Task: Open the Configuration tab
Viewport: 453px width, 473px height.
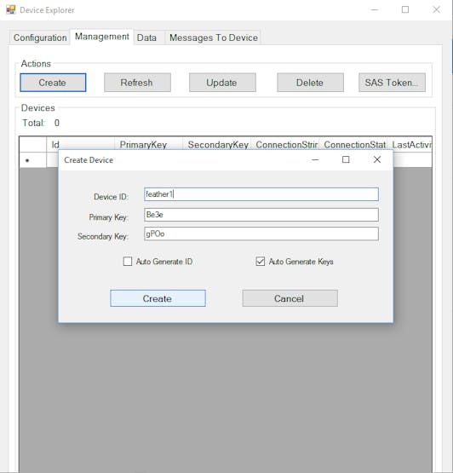Action: click(40, 37)
